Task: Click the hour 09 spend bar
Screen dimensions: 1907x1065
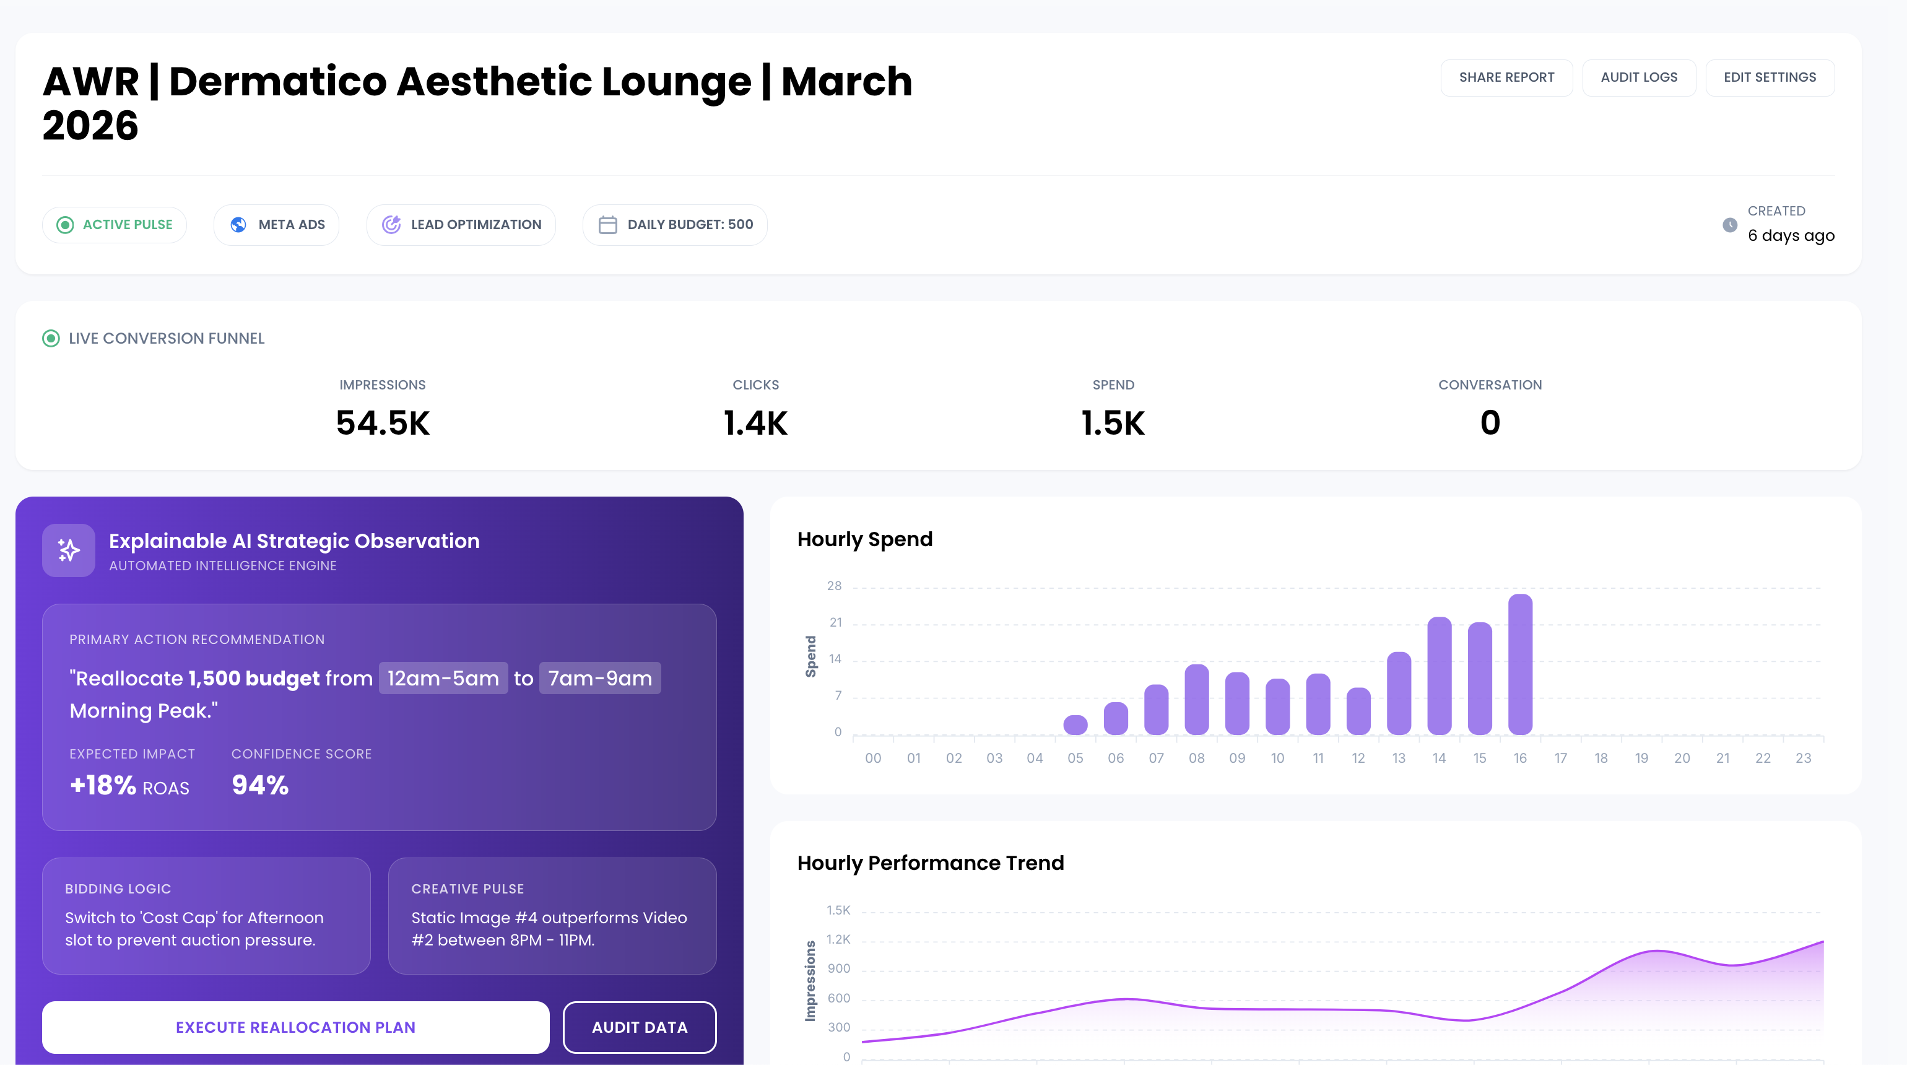Action: pyautogui.click(x=1238, y=703)
